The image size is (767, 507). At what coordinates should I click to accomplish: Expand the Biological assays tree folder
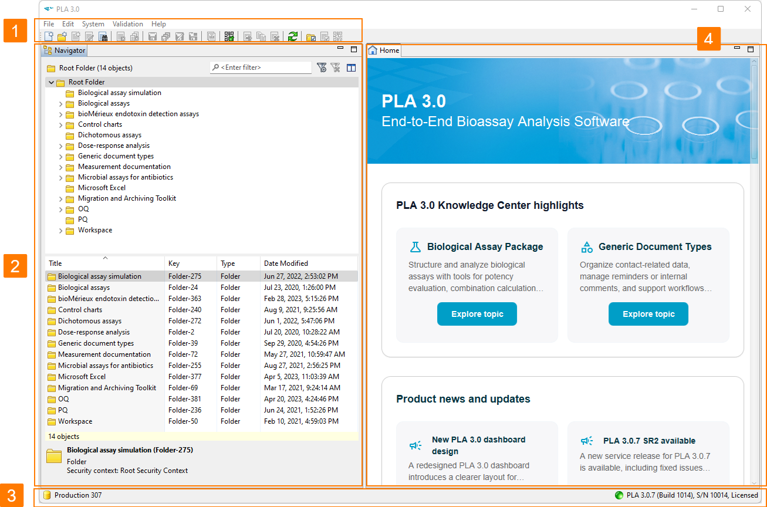pyautogui.click(x=61, y=104)
